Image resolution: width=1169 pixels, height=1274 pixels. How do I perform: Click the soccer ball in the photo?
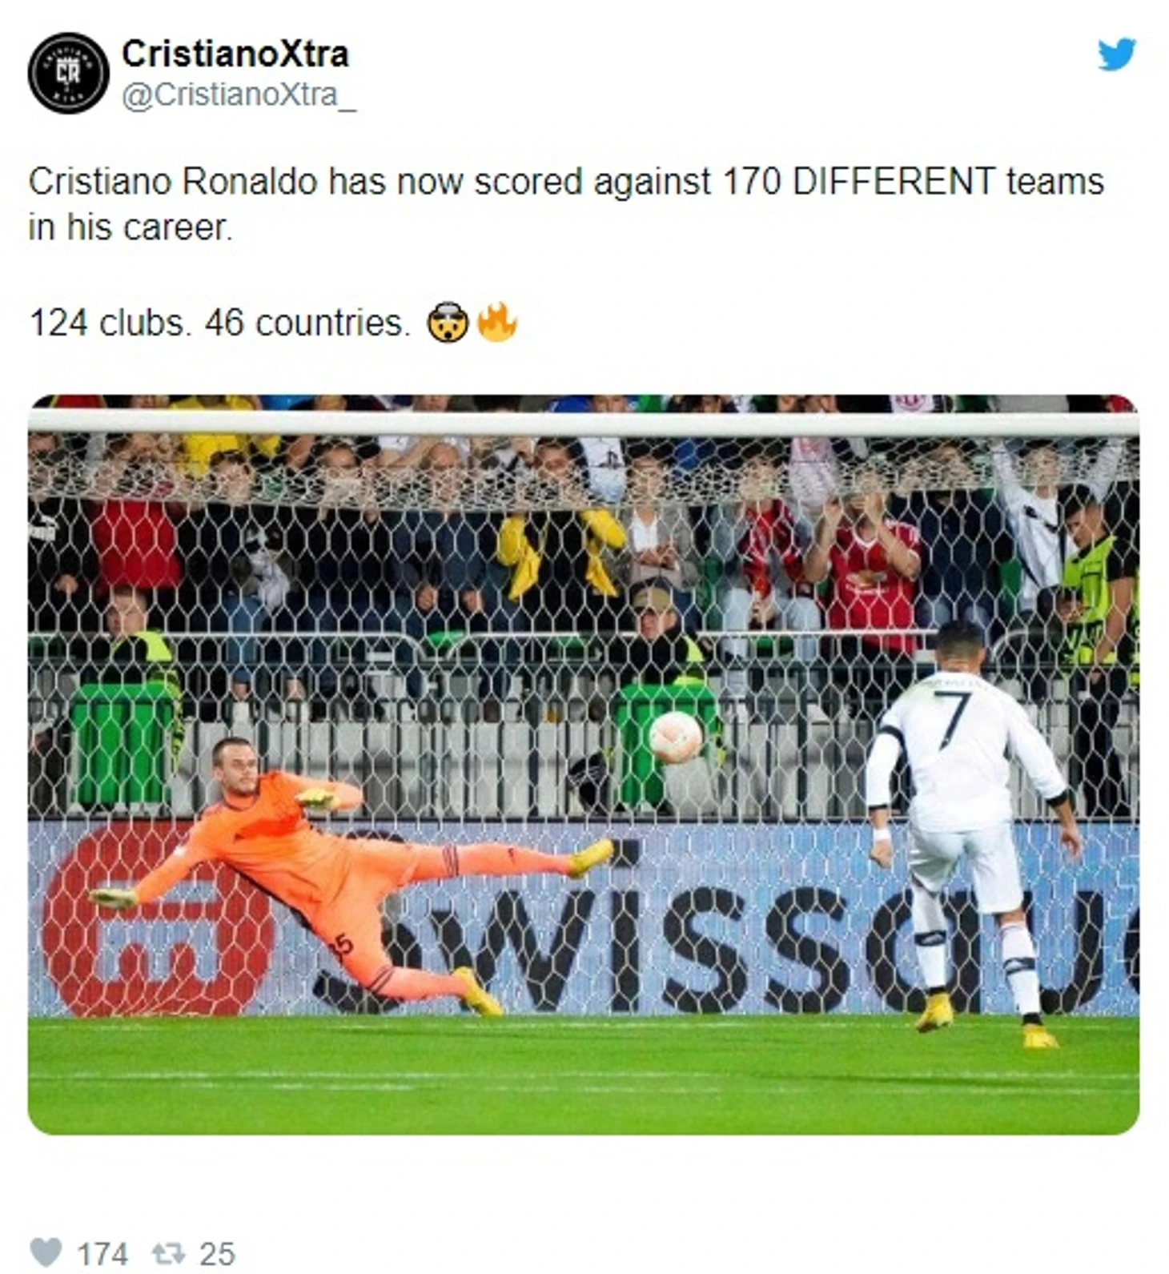(x=676, y=737)
